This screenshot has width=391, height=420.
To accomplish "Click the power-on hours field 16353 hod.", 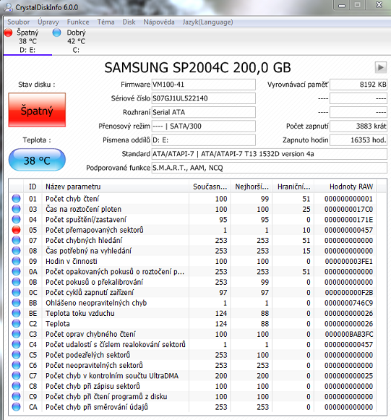I will tap(358, 140).
